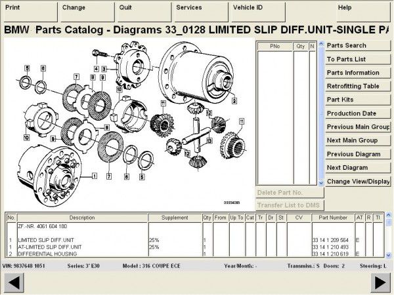Click To Parts List button
This screenshot has height=295, width=394.
pos(358,59)
